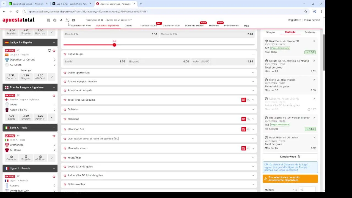352x198 pixels.
Task: Remove Real Betis vs. Girona FC selection
Action: tap(314, 41)
